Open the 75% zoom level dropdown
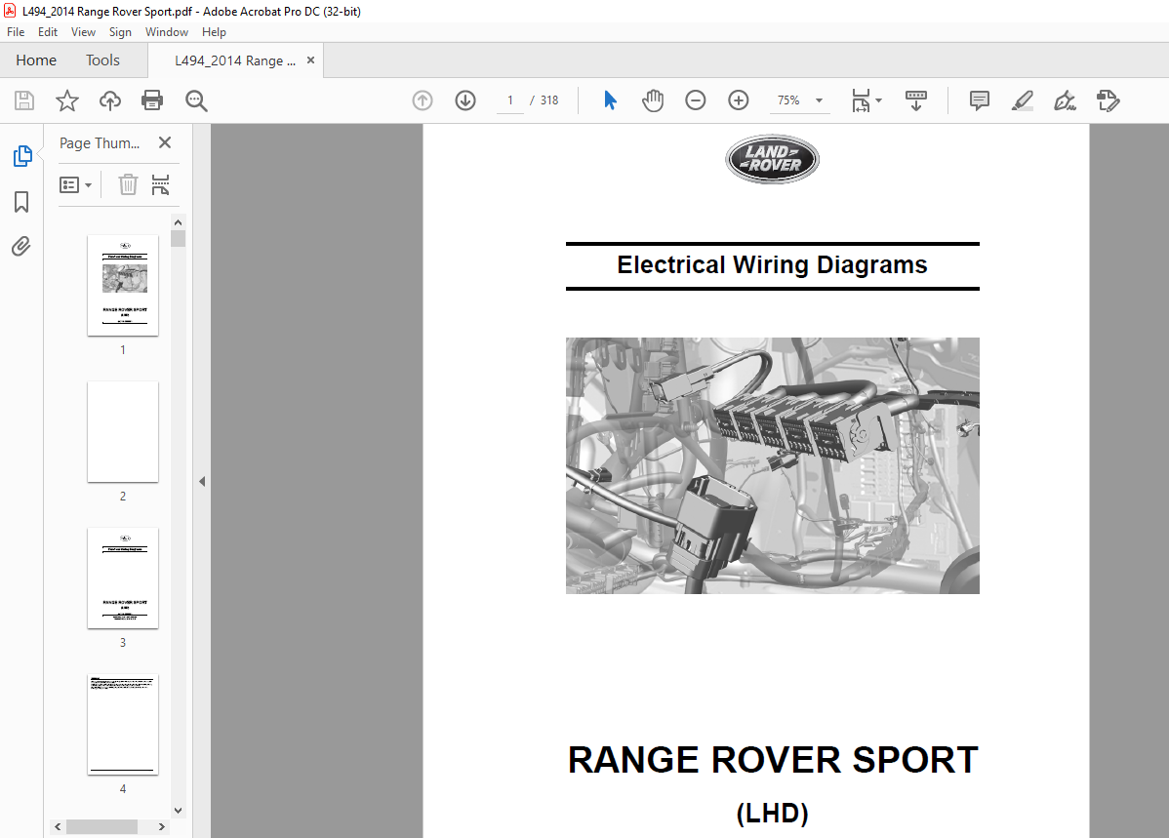The image size is (1169, 838). pyautogui.click(x=819, y=101)
